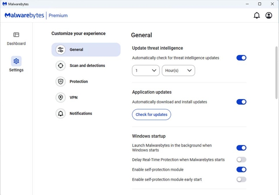Screen dimensions: 279x195
Task: Close the Malwarebytes window
Action: pyautogui.click(x=272, y=4)
